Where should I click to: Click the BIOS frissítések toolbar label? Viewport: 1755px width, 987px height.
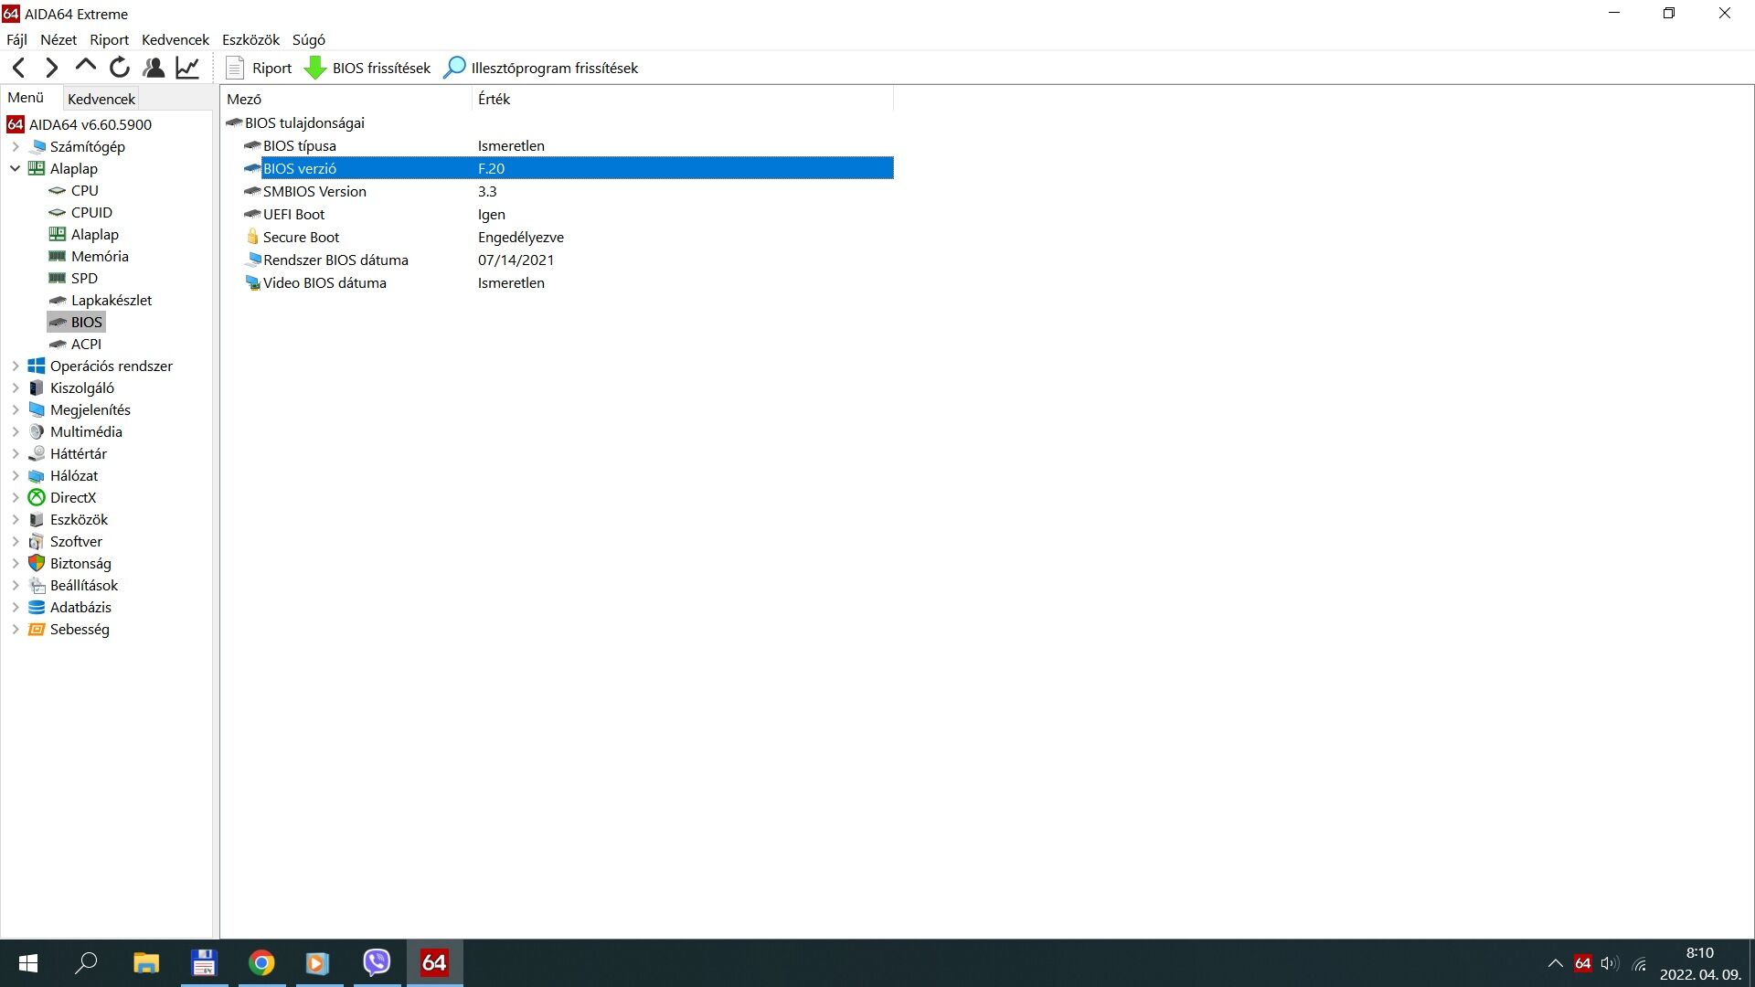point(381,68)
